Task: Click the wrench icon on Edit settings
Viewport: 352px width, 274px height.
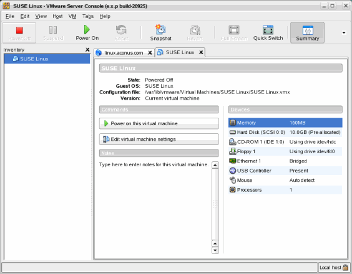Action: [x=105, y=139]
